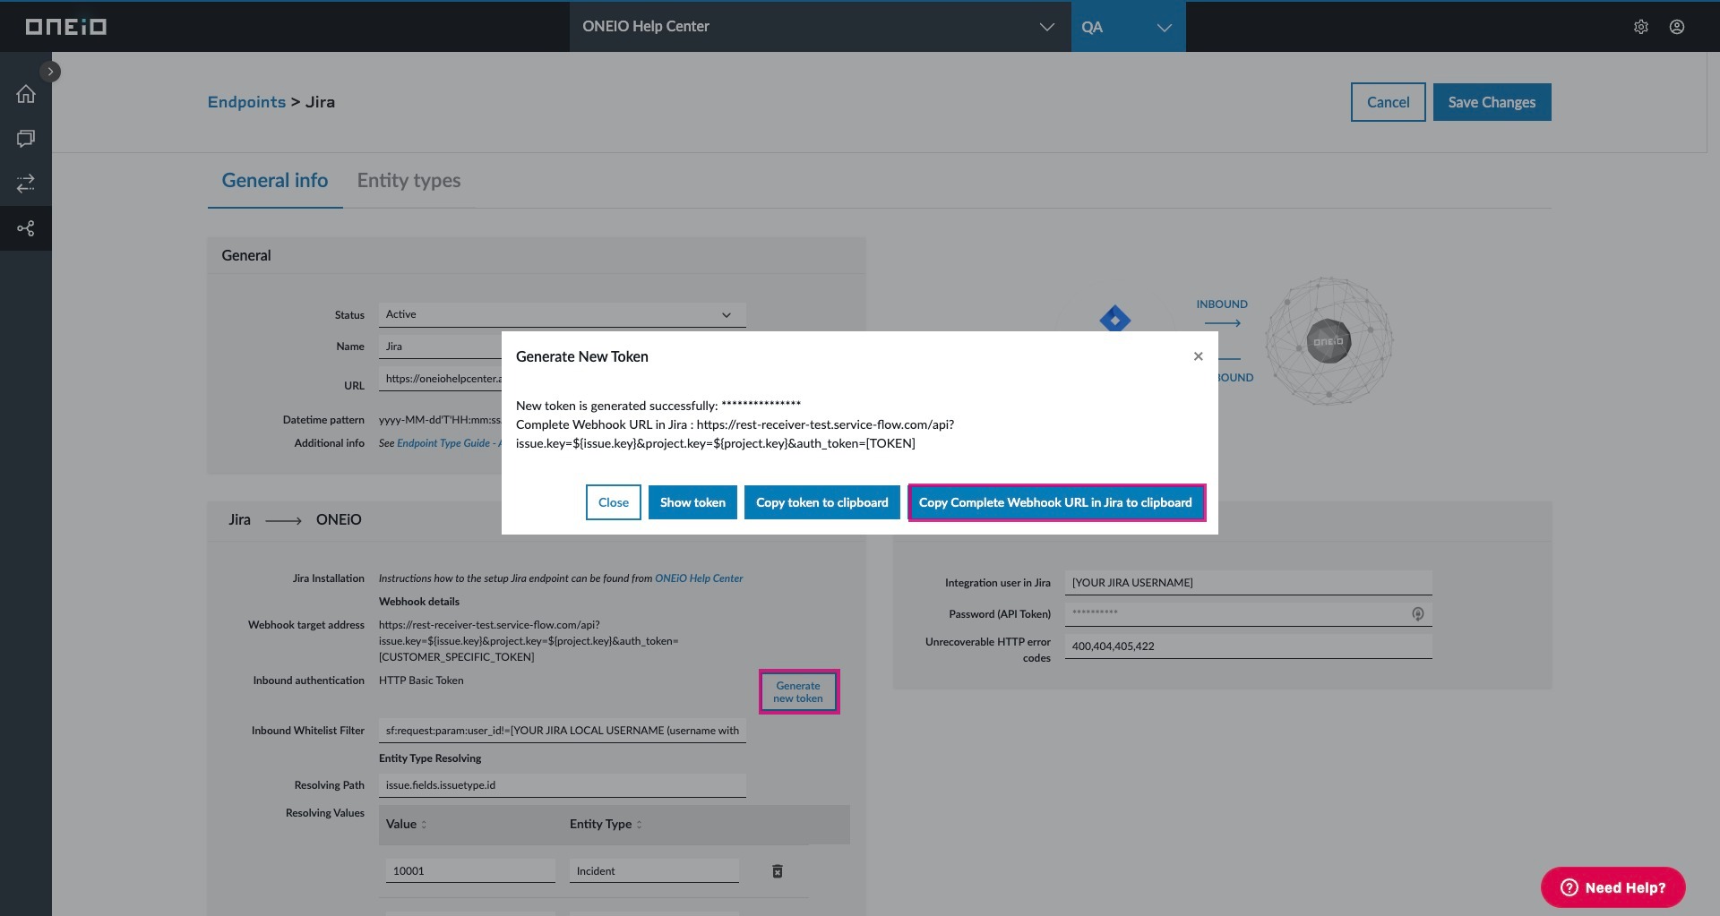Viewport: 1720px width, 916px height.
Task: Click Close in token dialog
Action: [x=614, y=502]
